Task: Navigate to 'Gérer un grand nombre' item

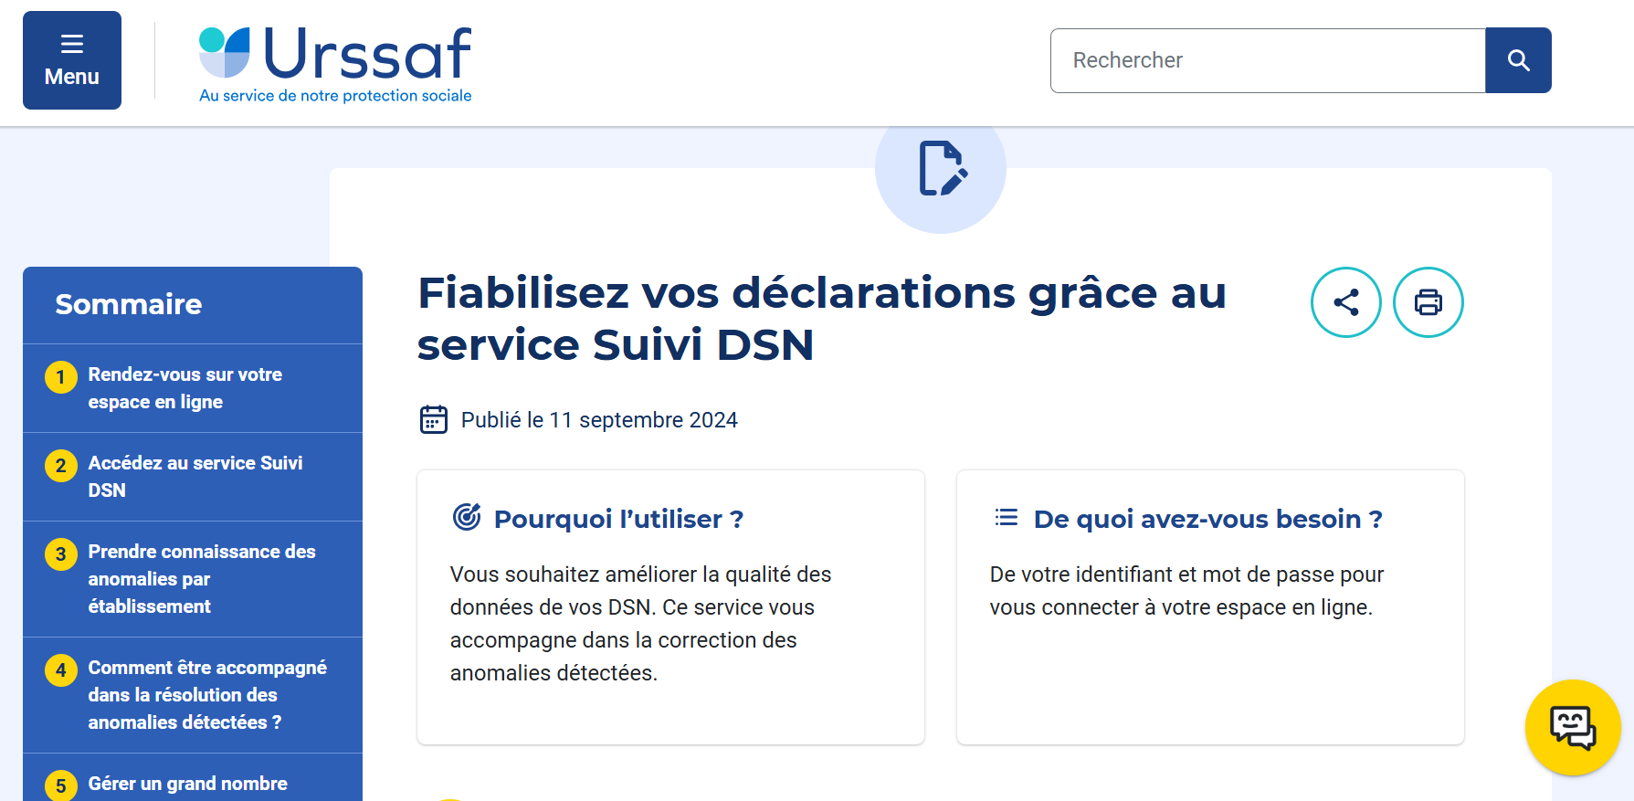Action: click(187, 784)
